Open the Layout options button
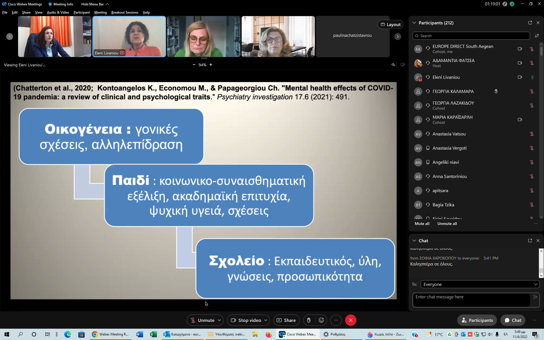 (x=390, y=24)
